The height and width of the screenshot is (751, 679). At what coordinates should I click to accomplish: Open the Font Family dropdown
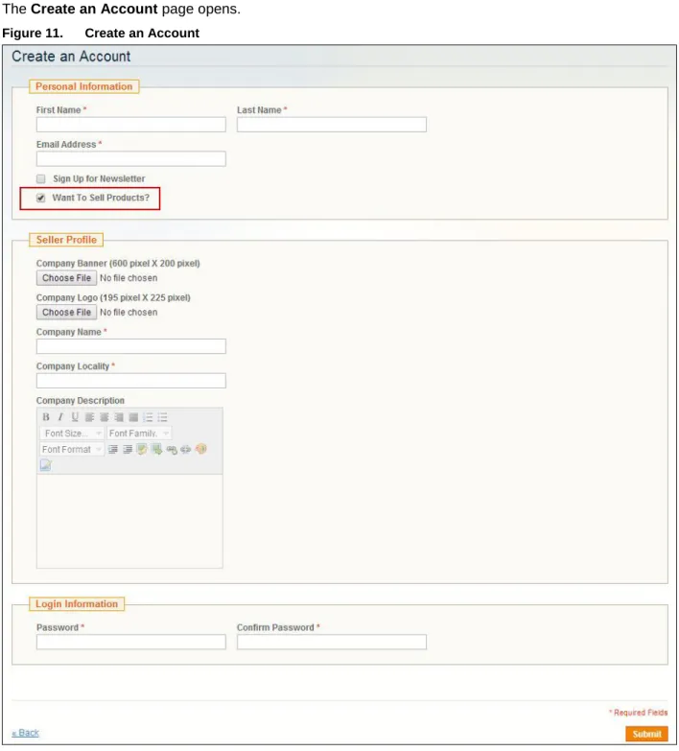(139, 434)
